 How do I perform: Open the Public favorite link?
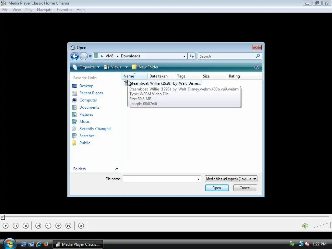click(x=85, y=143)
